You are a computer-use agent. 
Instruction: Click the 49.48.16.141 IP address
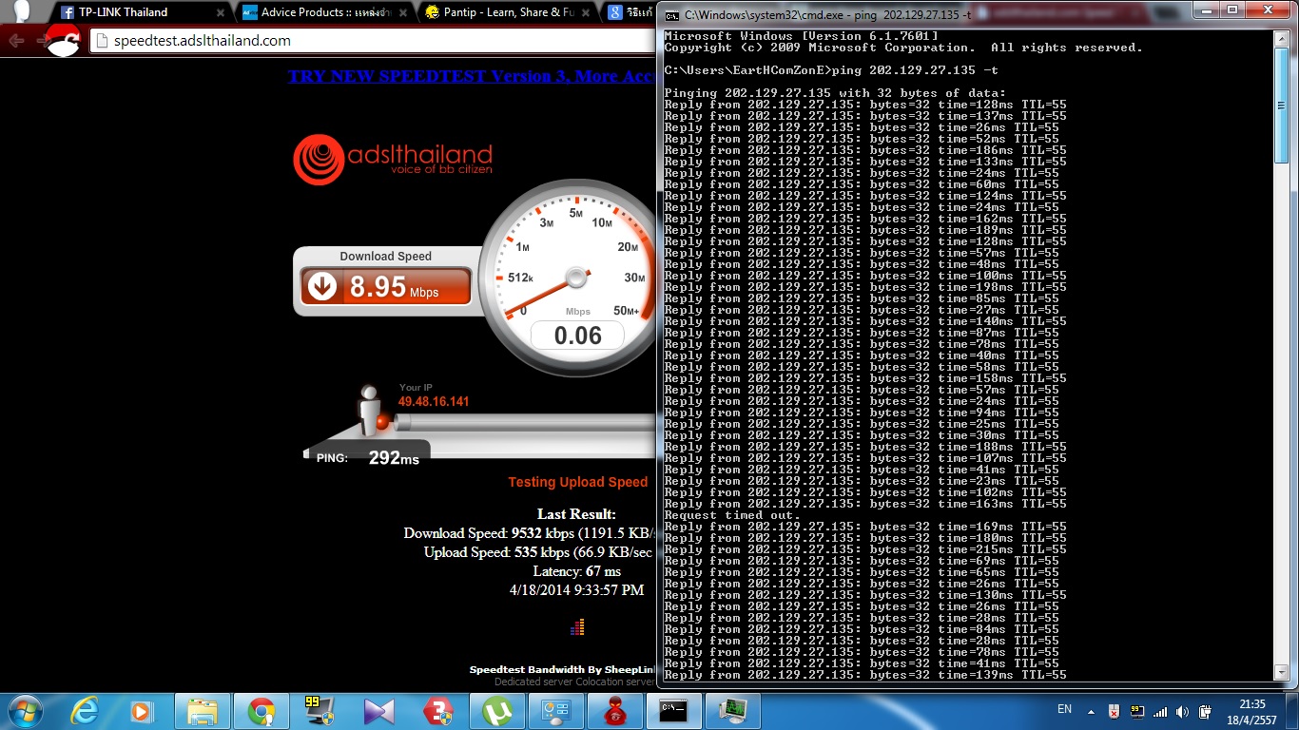click(434, 401)
